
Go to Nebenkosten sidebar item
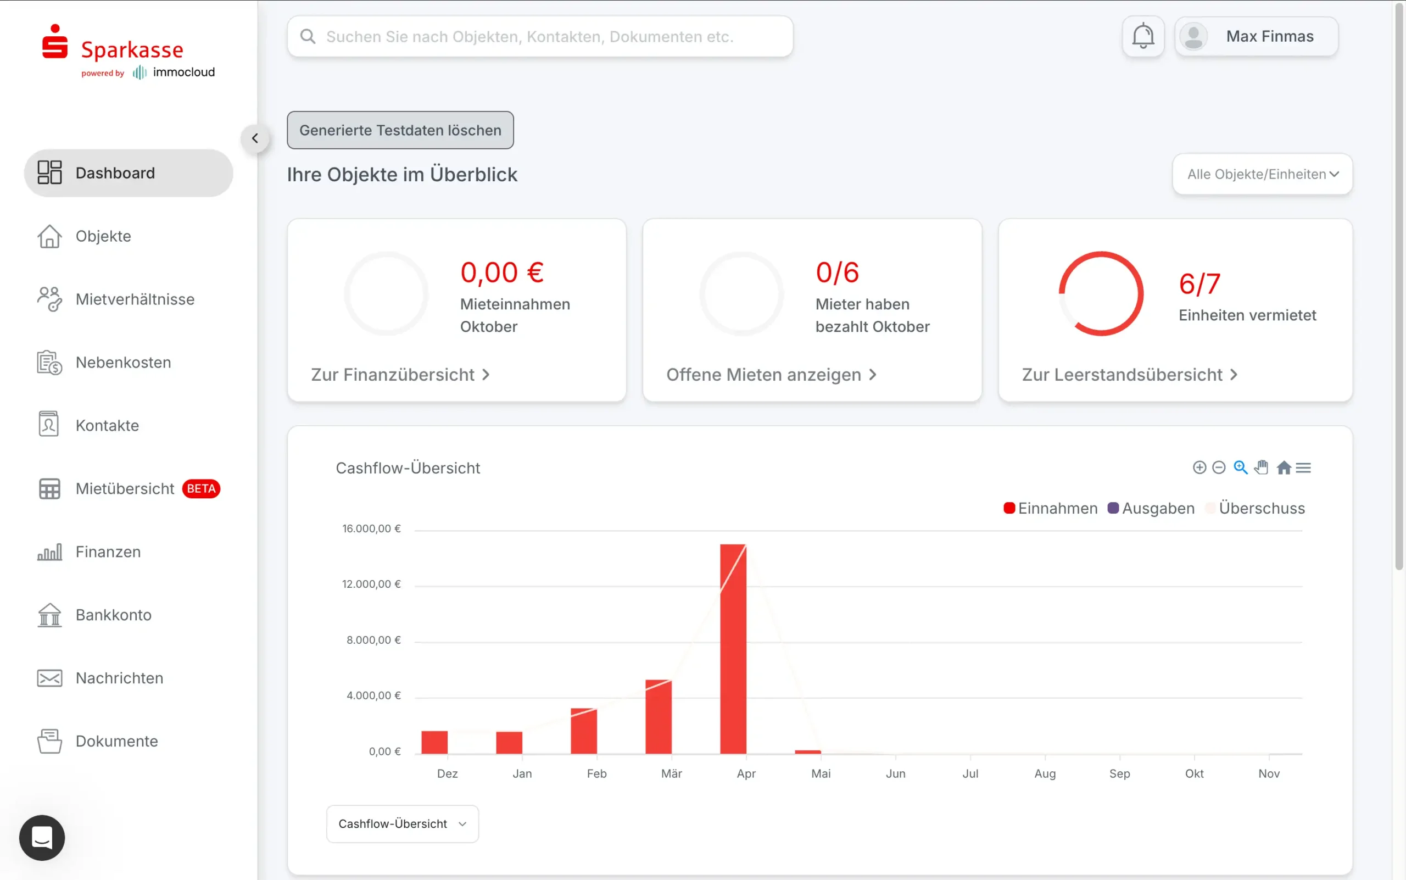(123, 363)
